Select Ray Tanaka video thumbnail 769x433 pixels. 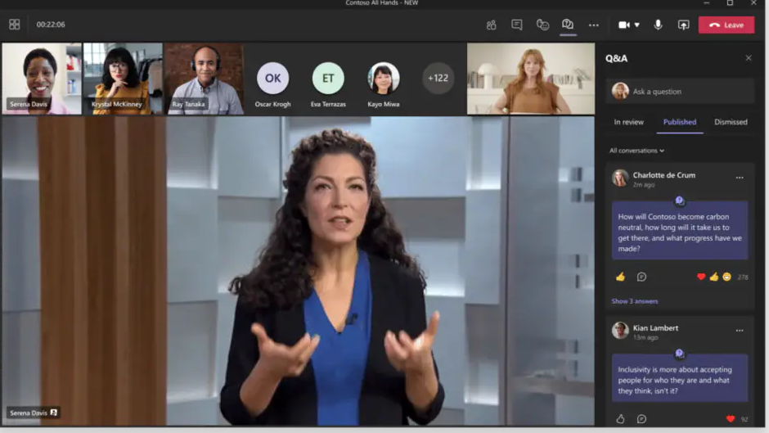[204, 79]
